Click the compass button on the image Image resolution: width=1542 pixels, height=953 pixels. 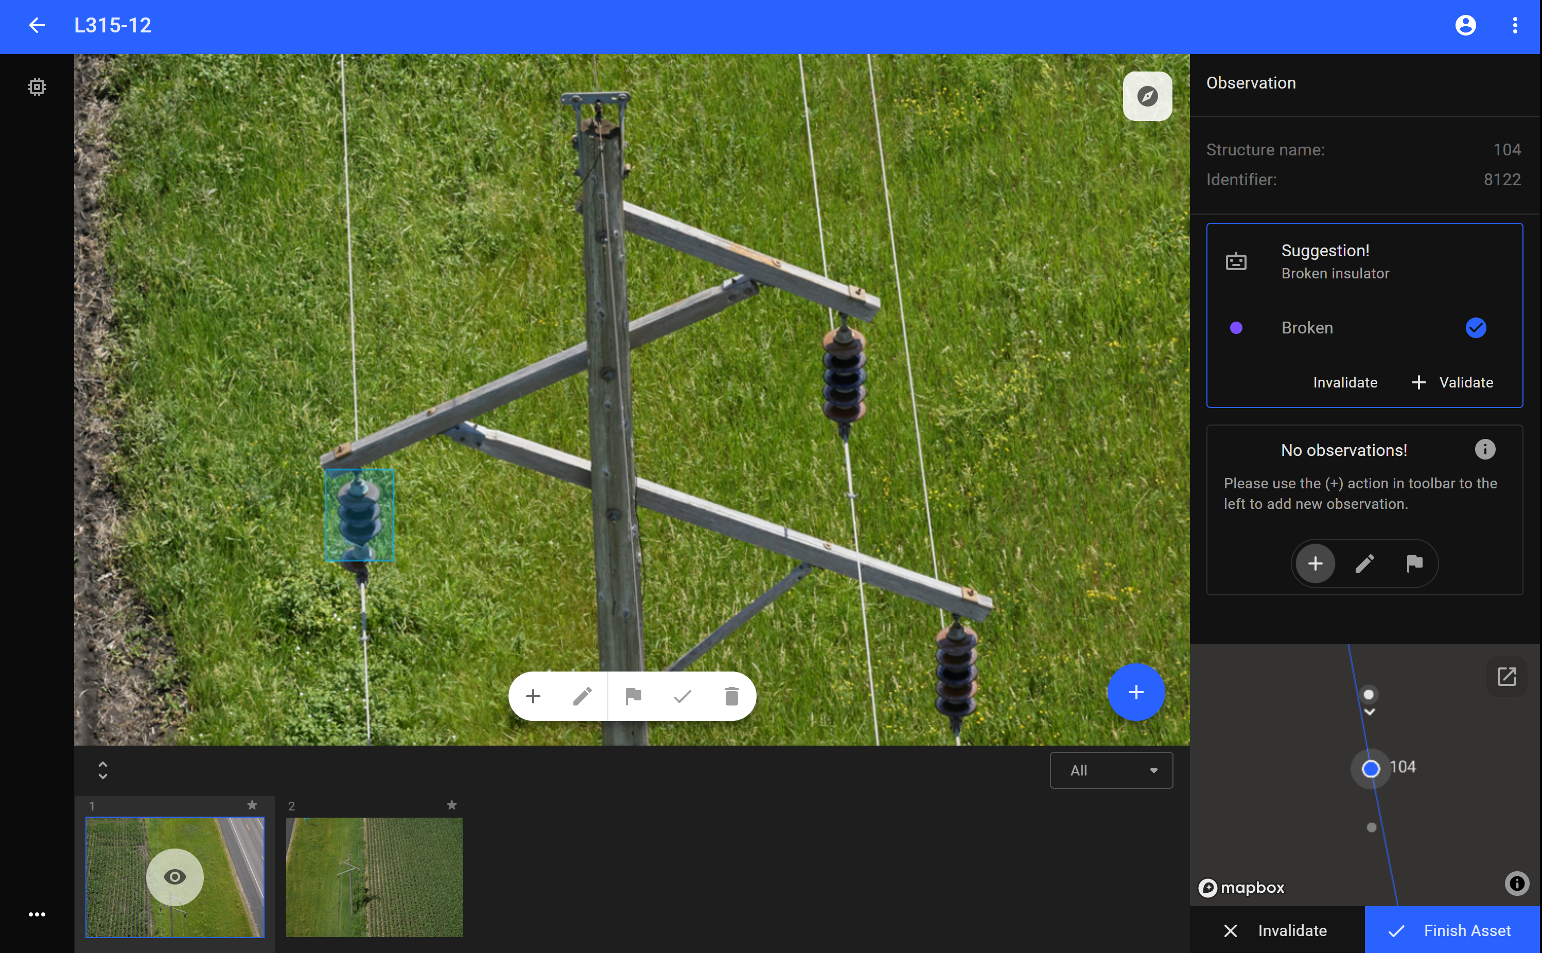point(1147,96)
